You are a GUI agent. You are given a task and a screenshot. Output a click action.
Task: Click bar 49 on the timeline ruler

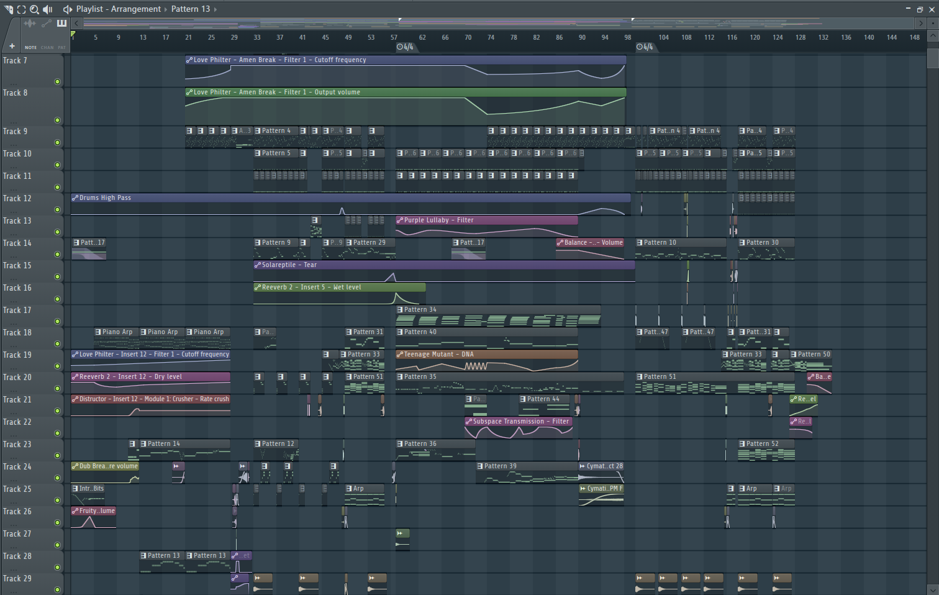coord(348,37)
